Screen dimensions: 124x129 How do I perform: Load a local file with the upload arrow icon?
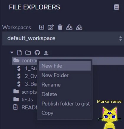tap(46, 53)
